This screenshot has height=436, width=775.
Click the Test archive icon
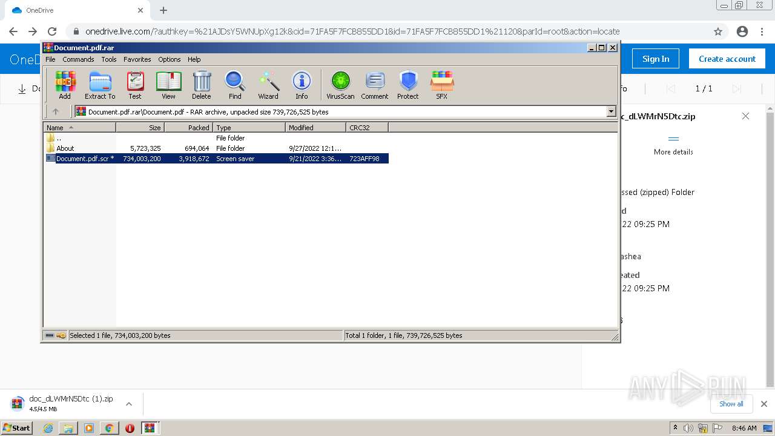click(135, 85)
